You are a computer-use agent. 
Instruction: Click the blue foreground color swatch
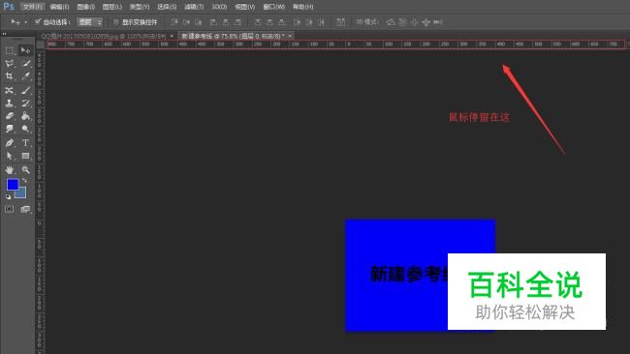pyautogui.click(x=13, y=185)
